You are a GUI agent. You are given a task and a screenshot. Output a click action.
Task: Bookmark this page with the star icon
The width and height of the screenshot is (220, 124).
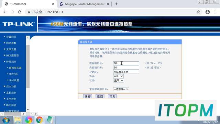[x=198, y=12]
